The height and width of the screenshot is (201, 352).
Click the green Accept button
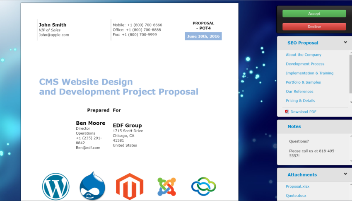tap(314, 14)
